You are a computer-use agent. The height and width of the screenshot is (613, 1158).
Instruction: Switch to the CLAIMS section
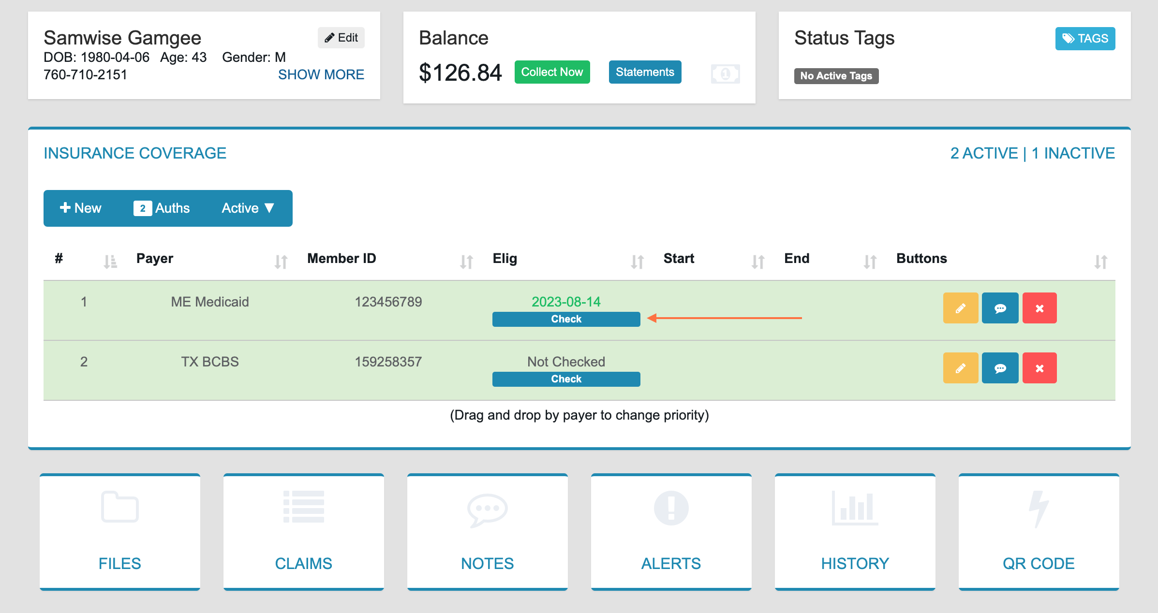pyautogui.click(x=303, y=532)
